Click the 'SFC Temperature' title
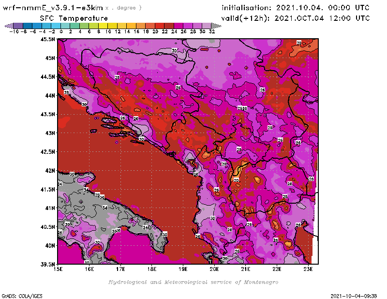This screenshot has width=387, height=299. (x=74, y=18)
